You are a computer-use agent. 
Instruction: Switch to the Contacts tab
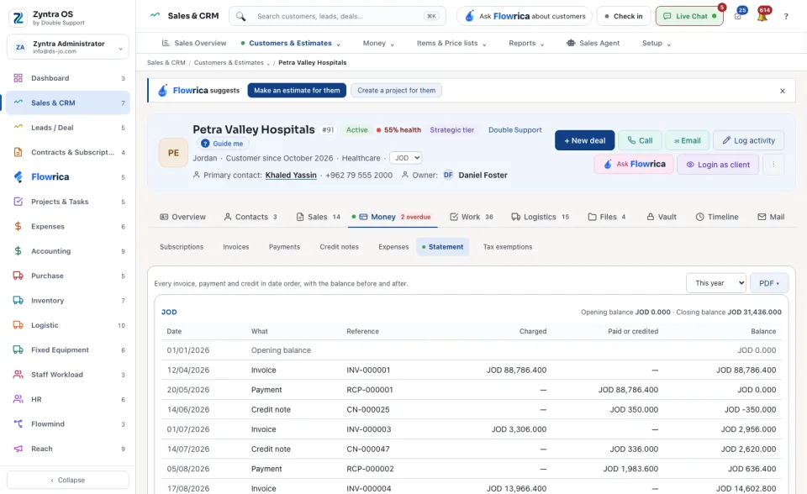tap(251, 217)
